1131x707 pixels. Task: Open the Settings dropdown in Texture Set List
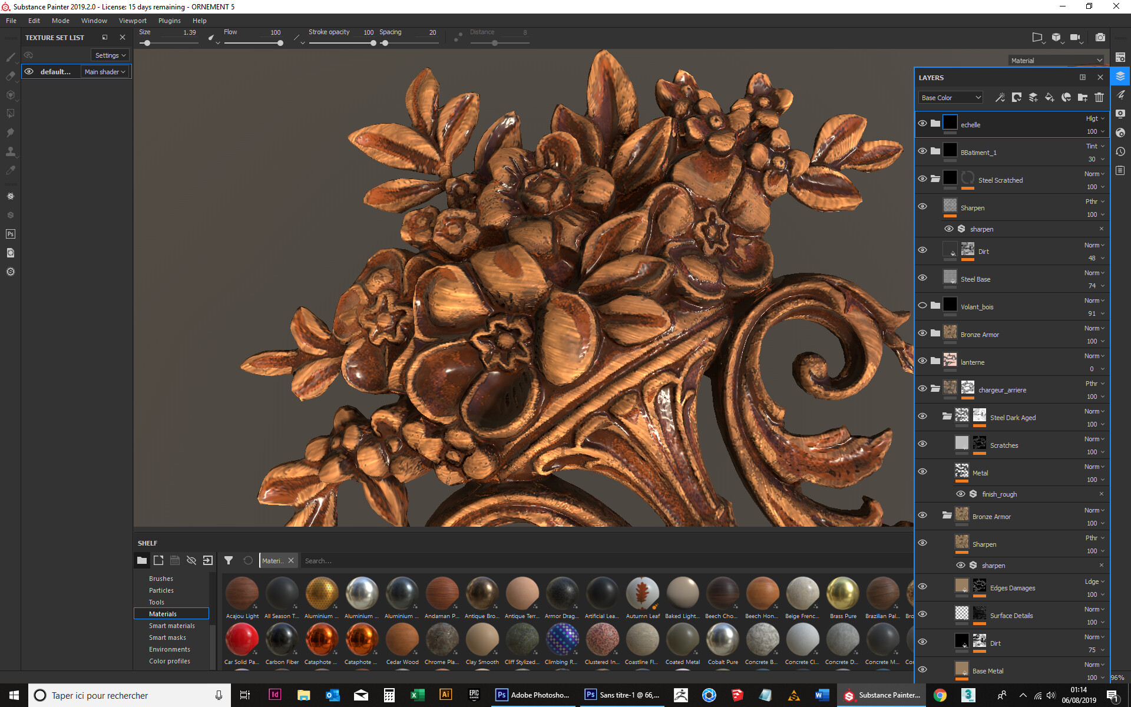[110, 55]
